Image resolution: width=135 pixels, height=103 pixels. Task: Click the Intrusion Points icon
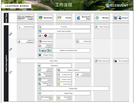[59, 80]
